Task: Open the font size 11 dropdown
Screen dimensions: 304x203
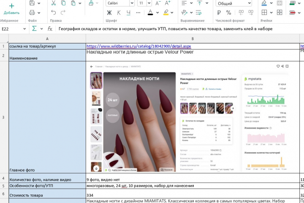Action: (x=149, y=3)
